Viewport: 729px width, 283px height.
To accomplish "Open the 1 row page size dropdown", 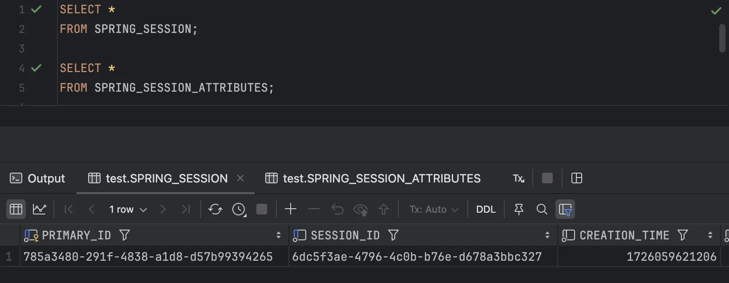I will [128, 209].
